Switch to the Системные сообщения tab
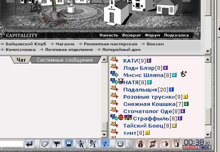 coord(64,60)
